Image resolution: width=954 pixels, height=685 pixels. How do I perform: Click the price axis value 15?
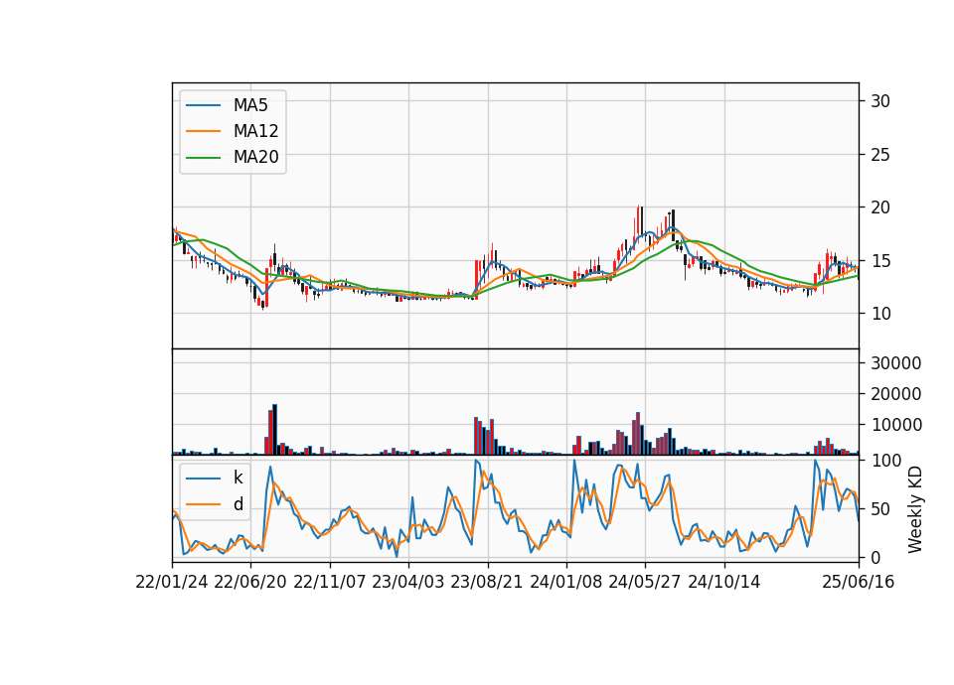pyautogui.click(x=880, y=261)
